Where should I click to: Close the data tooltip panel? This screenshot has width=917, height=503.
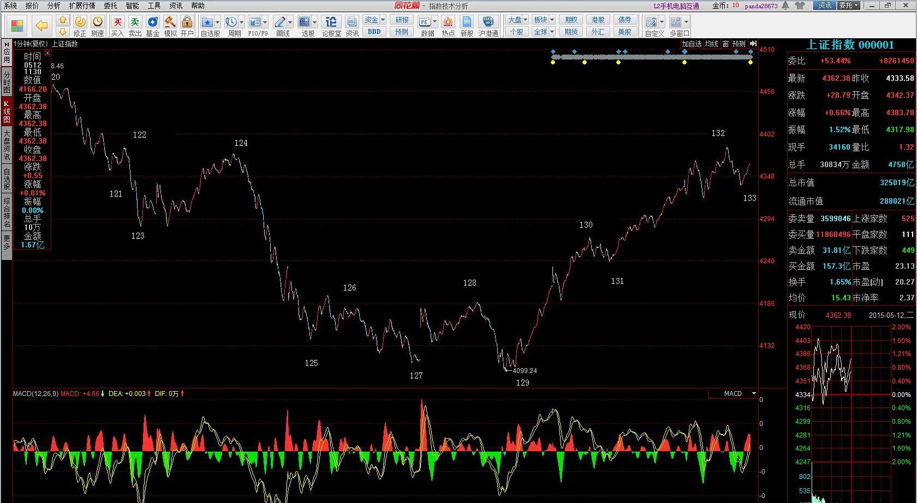(47, 53)
